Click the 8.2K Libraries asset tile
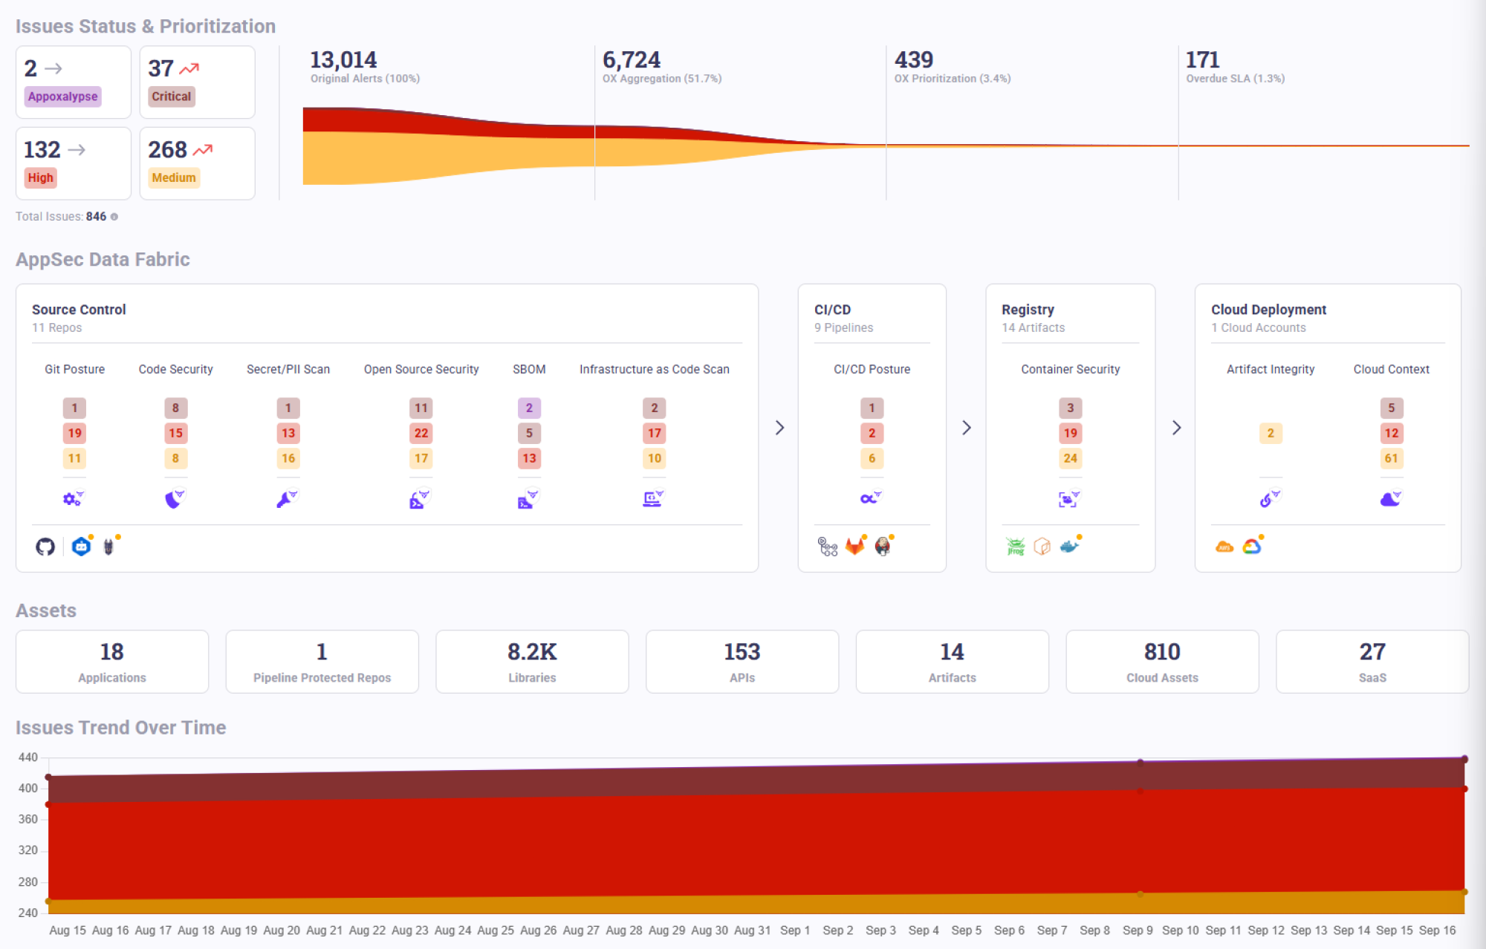The height and width of the screenshot is (949, 1486). (532, 662)
